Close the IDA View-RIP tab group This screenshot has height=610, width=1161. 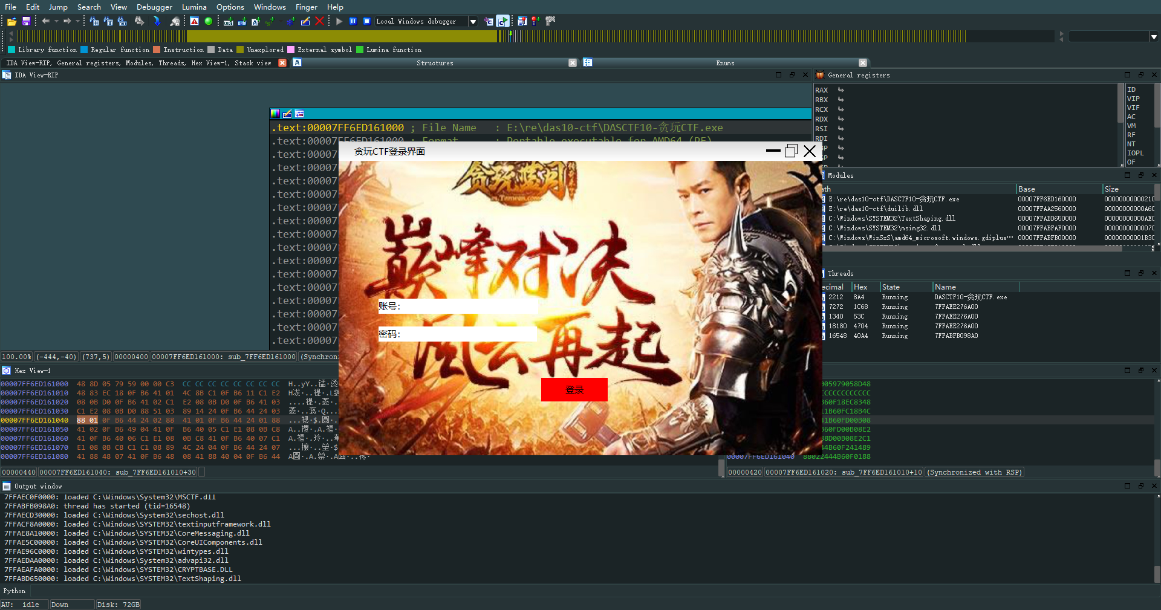[282, 63]
